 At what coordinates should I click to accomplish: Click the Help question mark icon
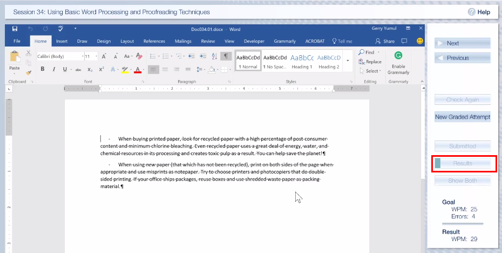(x=471, y=12)
